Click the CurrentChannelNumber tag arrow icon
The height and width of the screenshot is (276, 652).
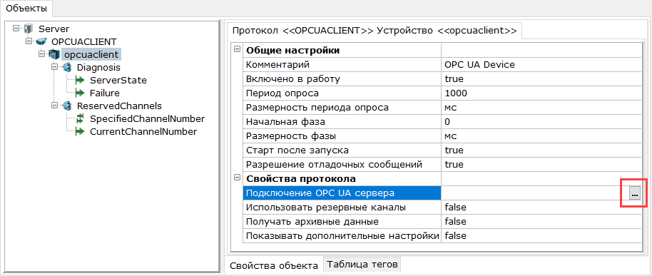coord(80,132)
